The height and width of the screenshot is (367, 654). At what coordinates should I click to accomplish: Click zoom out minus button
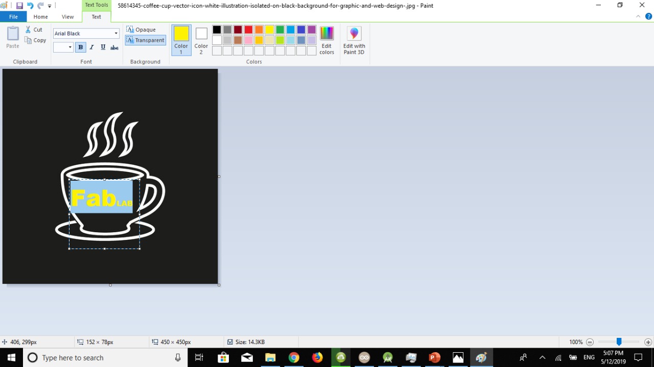click(x=590, y=342)
